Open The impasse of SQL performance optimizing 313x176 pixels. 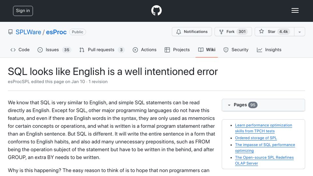265,148
